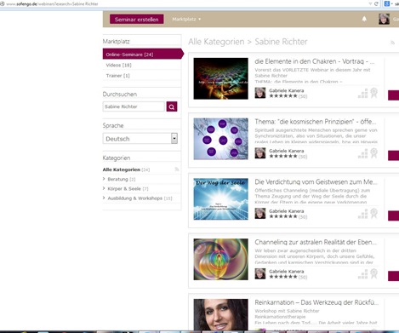This screenshot has height=333, width=399.
Task: Click Gabriele Kanera name in Channeling card
Action: (x=287, y=271)
